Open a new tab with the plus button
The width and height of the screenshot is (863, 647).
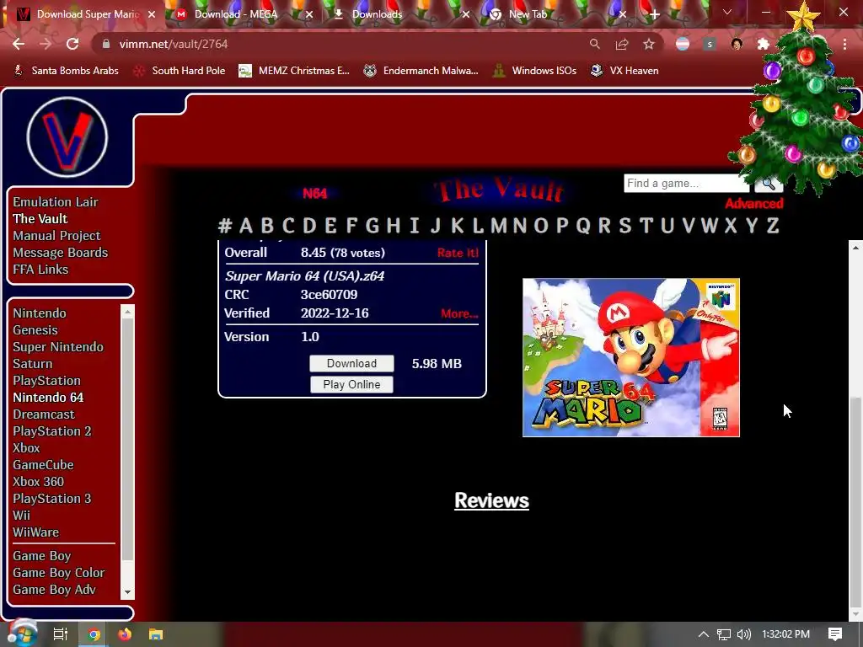[x=654, y=14]
